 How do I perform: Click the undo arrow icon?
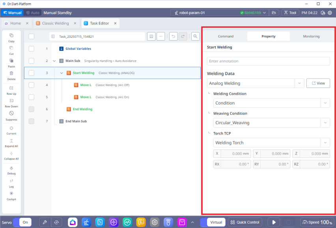(x=173, y=36)
